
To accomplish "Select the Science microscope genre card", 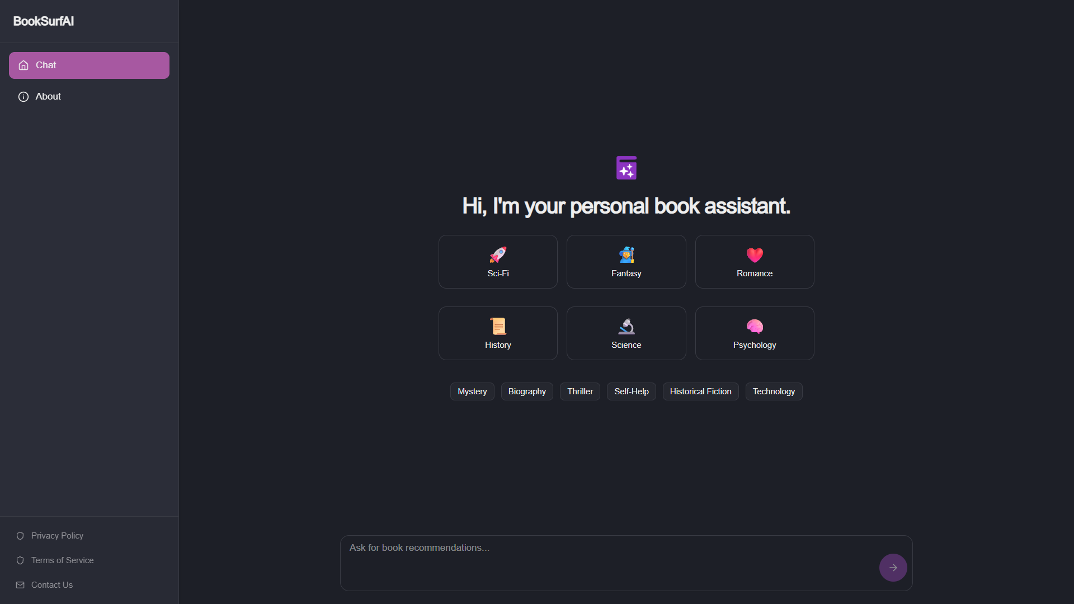I will [626, 333].
